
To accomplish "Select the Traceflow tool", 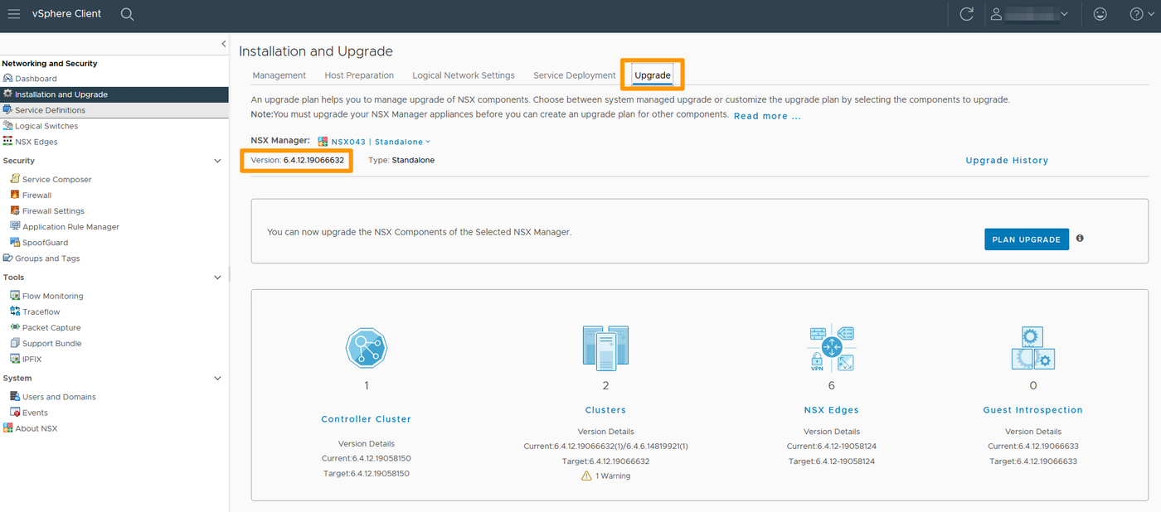I will (41, 311).
